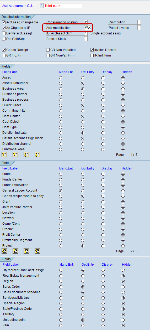
Task: Set Cost Center to Mand.Ent. radio
Action: click(61, 116)
